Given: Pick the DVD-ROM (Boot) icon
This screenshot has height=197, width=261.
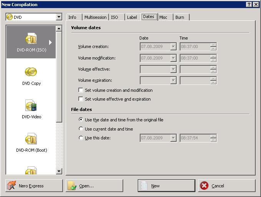Looking at the screenshot, I should (x=31, y=139).
